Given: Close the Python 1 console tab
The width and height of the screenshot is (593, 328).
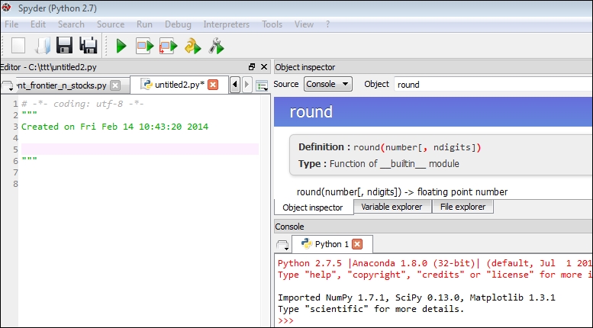Looking at the screenshot, I should [x=356, y=244].
